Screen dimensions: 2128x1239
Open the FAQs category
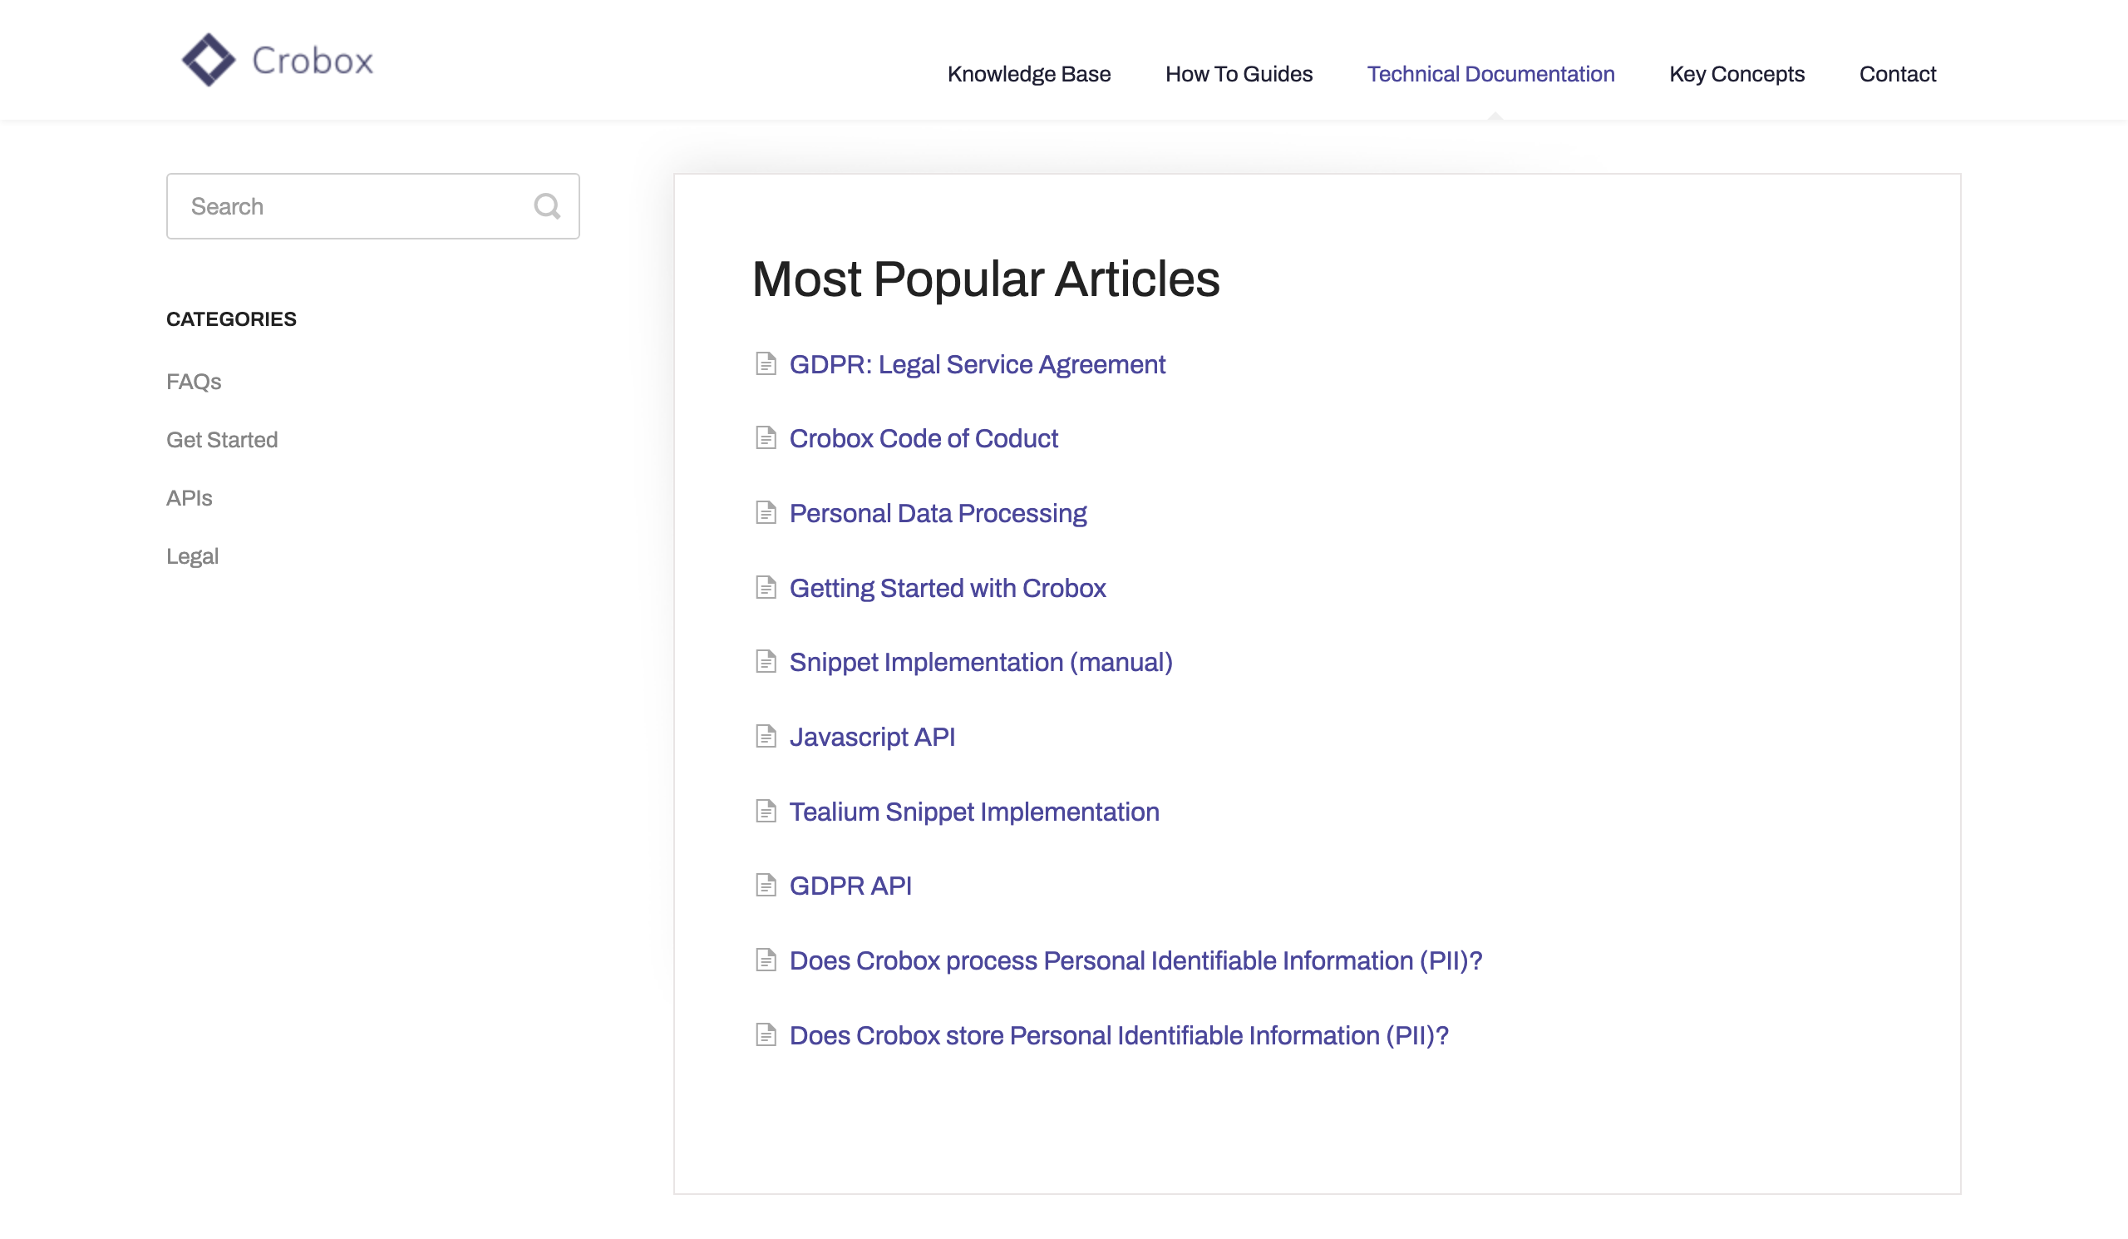coord(194,382)
